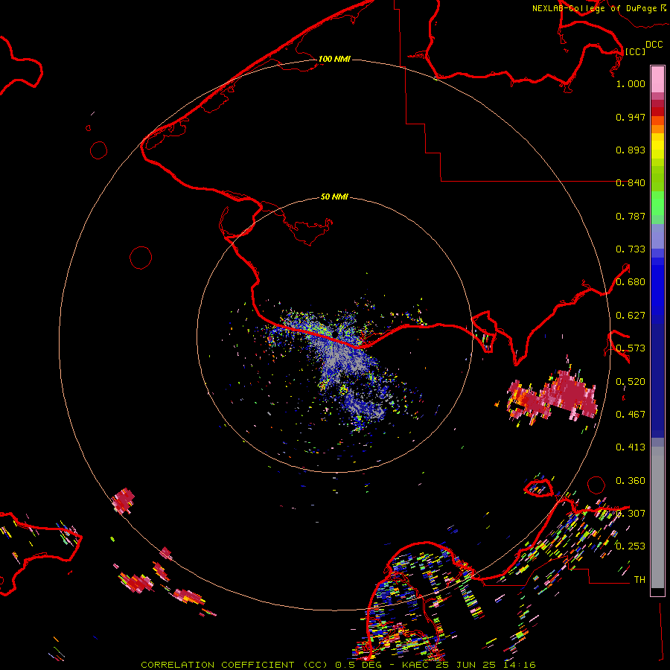Click the small red circle marker in the upper left
Screen dimensions: 670x670
click(99, 150)
